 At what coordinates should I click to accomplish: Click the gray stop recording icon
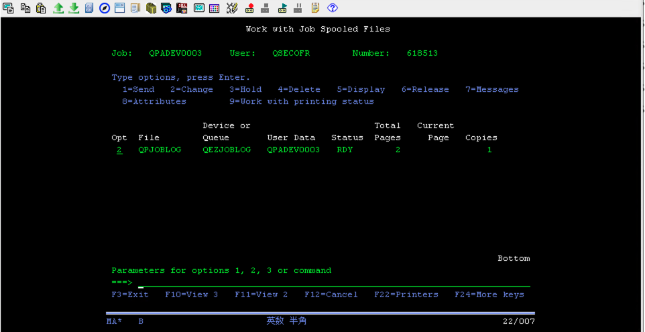pos(265,7)
